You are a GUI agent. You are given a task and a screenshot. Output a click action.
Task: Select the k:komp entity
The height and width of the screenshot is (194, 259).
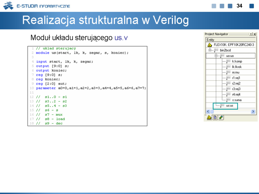pyautogui.click(x=237, y=61)
